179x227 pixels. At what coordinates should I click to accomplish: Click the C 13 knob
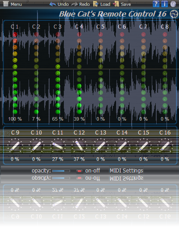(100, 146)
